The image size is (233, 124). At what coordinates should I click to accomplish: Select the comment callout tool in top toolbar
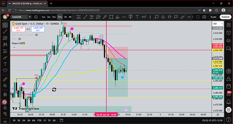point(156,17)
